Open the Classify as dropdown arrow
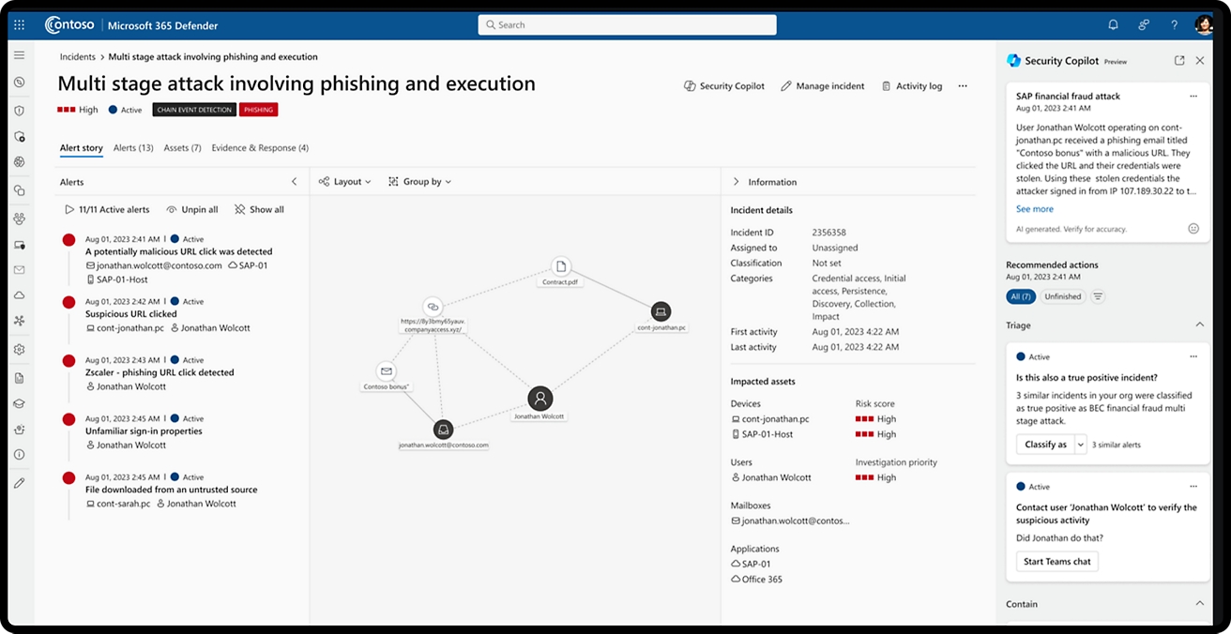Screen dimensions: 1231x634 coord(1080,445)
